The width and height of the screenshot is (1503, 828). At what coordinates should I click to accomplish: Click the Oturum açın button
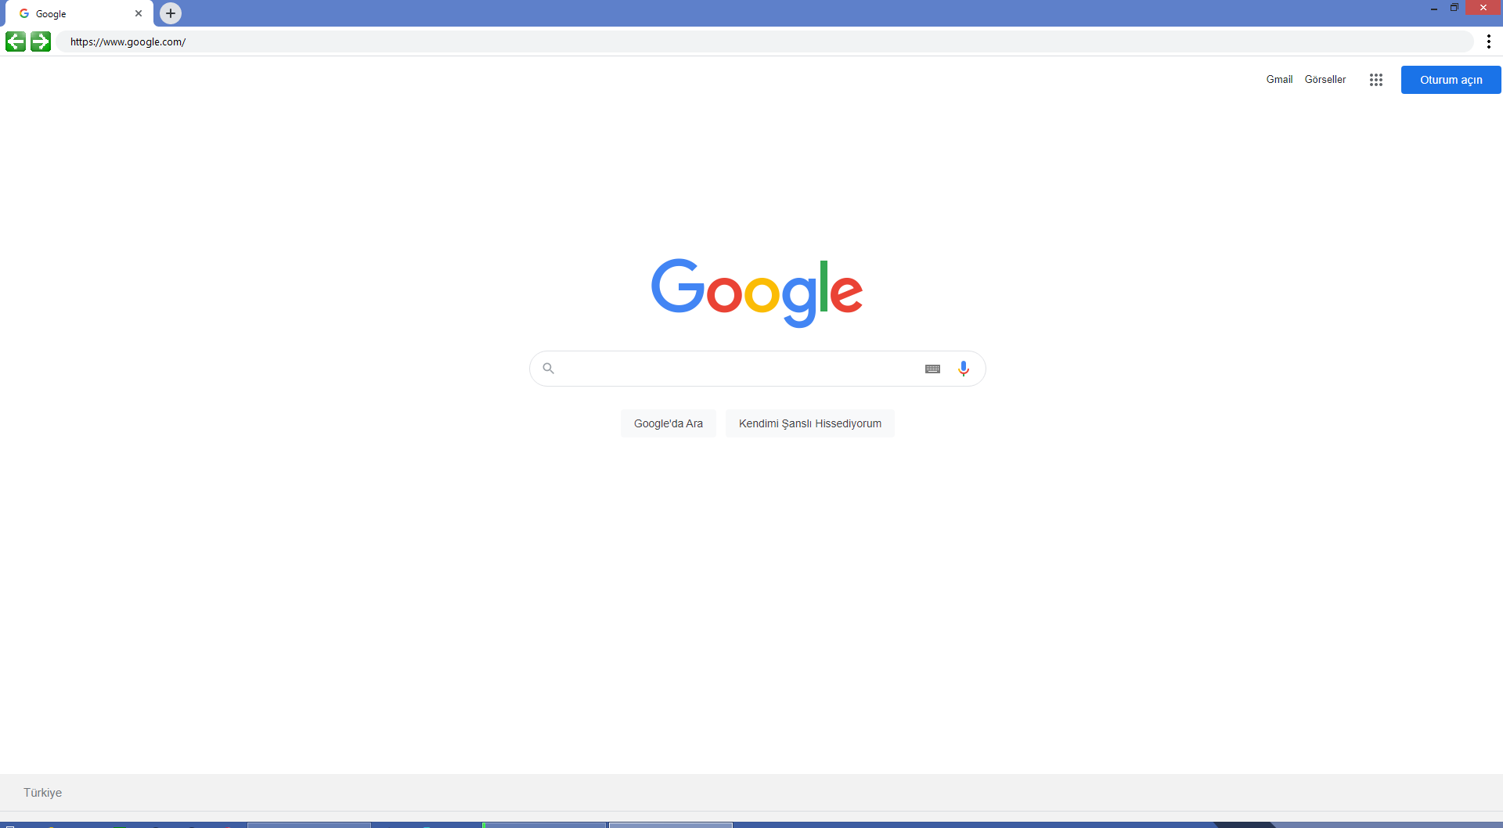[1451, 80]
